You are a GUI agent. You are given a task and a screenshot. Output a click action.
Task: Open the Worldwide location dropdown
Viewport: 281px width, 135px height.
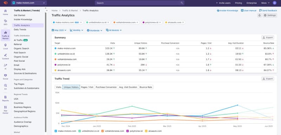94,30
